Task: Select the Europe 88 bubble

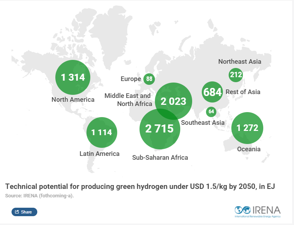Action: [149, 79]
